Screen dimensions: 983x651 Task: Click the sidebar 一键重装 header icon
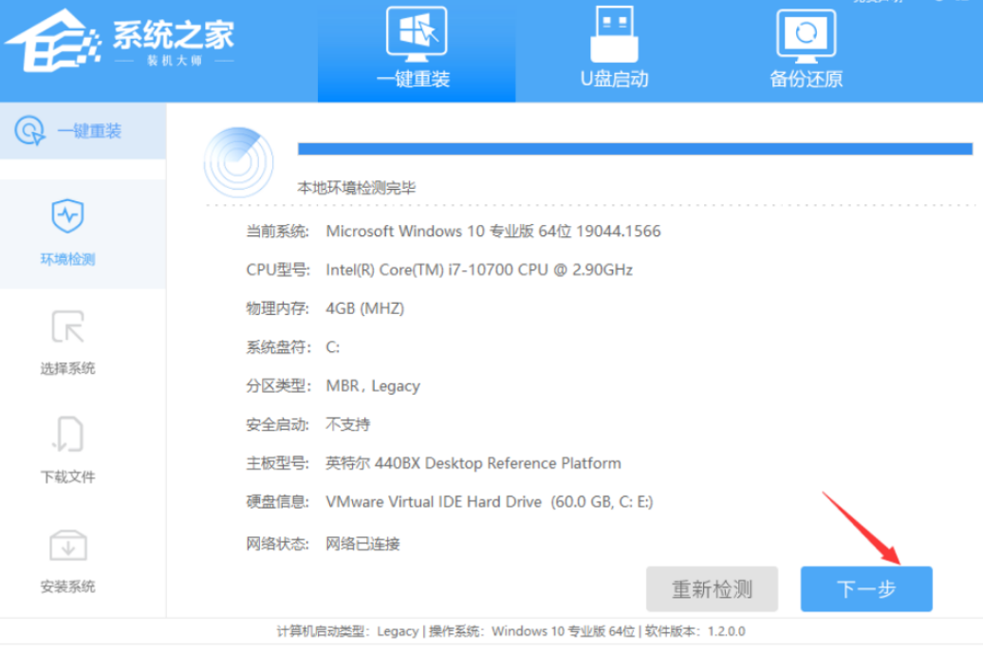click(x=30, y=131)
